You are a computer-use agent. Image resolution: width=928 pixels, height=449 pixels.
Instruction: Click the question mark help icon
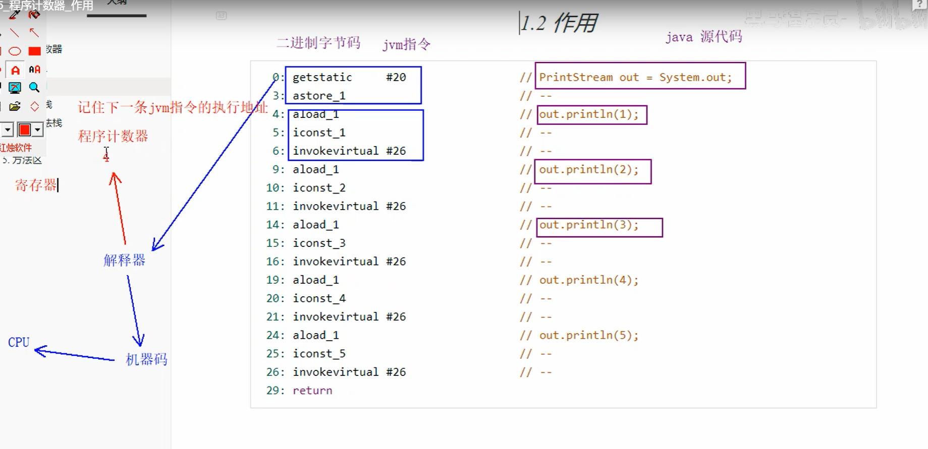pyautogui.click(x=920, y=4)
